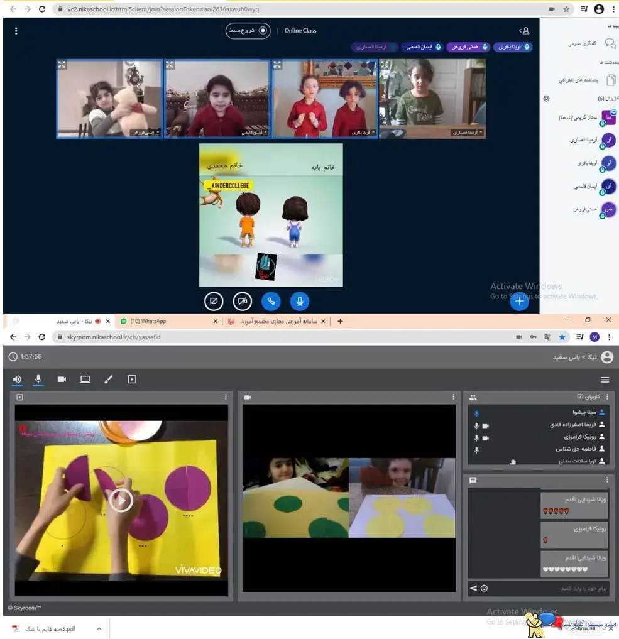Select the whiteboard pen tool in Skyroom
619x639 pixels.
click(x=108, y=380)
